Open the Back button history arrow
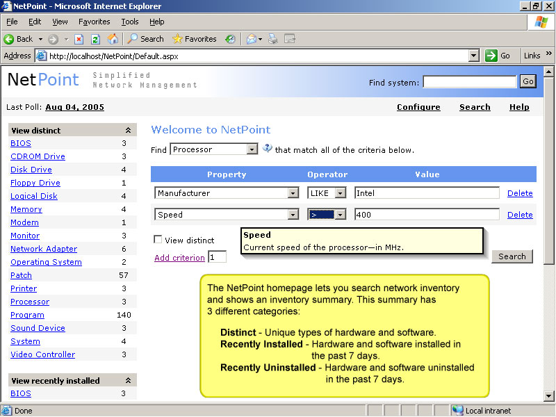 point(40,39)
